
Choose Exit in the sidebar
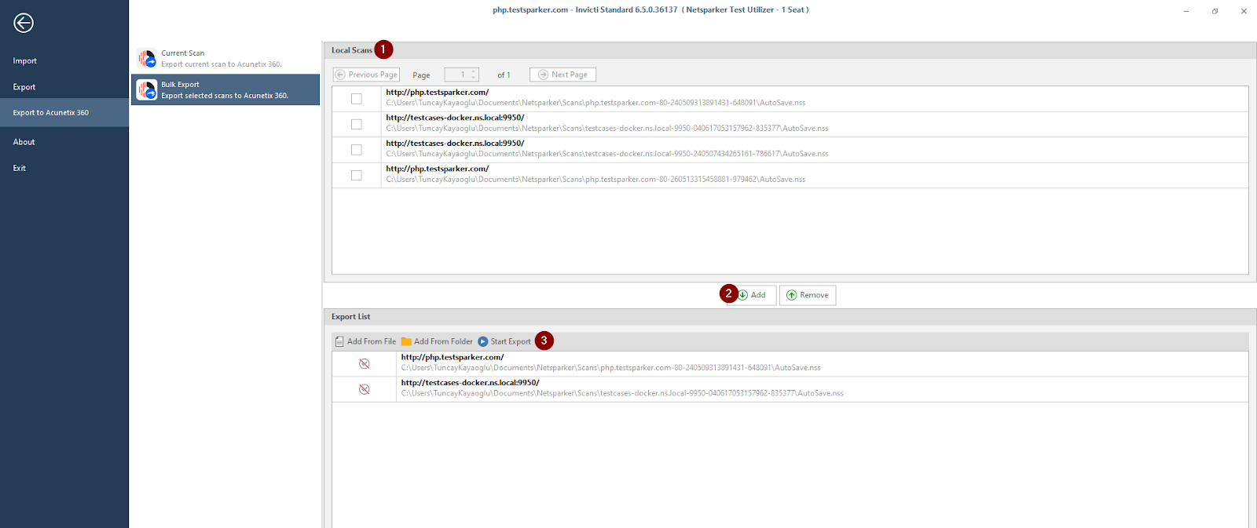click(19, 168)
